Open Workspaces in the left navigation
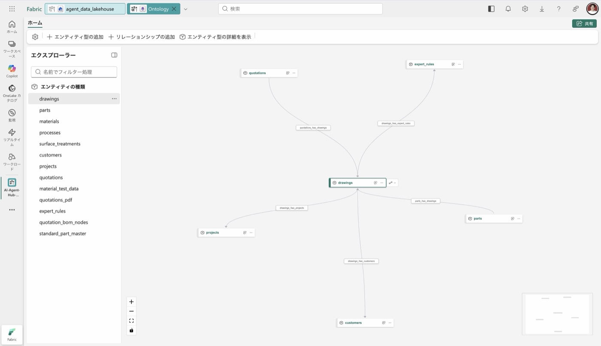 (12, 49)
